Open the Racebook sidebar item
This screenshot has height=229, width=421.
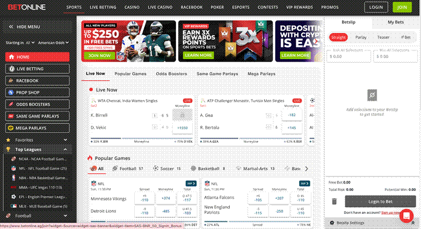(37, 81)
